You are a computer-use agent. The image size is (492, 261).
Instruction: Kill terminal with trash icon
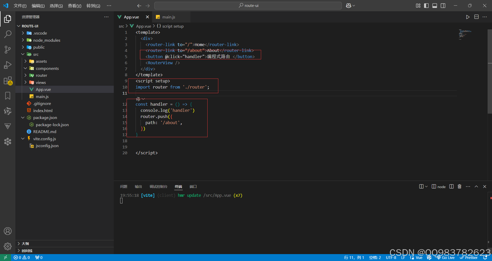pos(459,187)
